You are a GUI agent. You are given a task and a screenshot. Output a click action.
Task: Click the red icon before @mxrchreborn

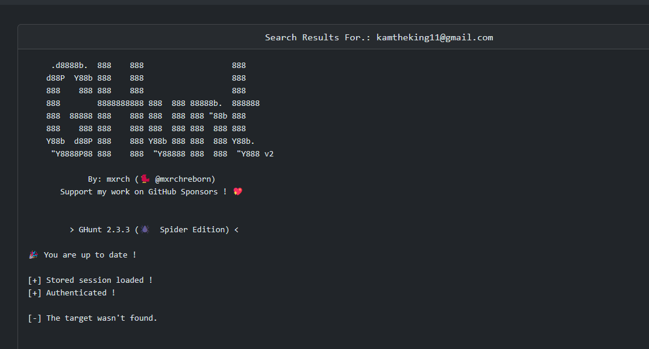[x=145, y=179]
